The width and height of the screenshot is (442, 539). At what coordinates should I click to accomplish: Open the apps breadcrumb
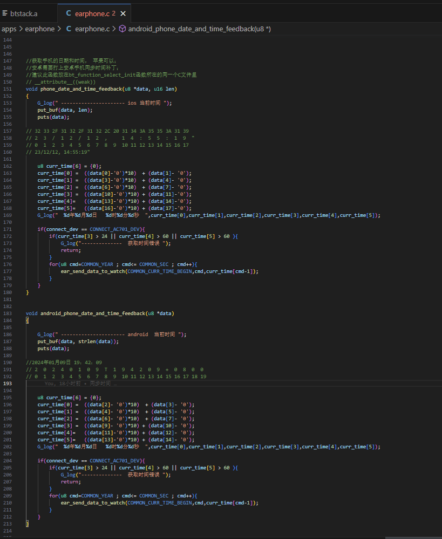9,29
